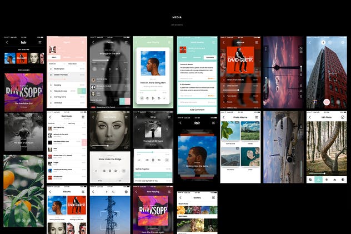
Task: Select Water Under the Bridge song title
Action: (110, 159)
